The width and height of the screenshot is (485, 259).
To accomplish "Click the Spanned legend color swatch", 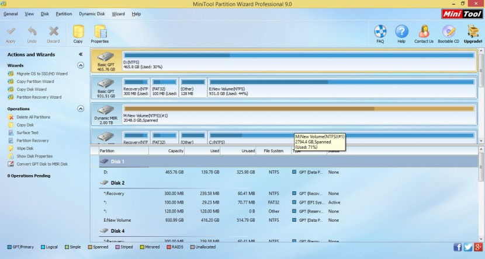I will 90,247.
